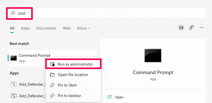Click the large Command Prompt preview thumbnail
The image size is (212, 103).
[153, 55]
